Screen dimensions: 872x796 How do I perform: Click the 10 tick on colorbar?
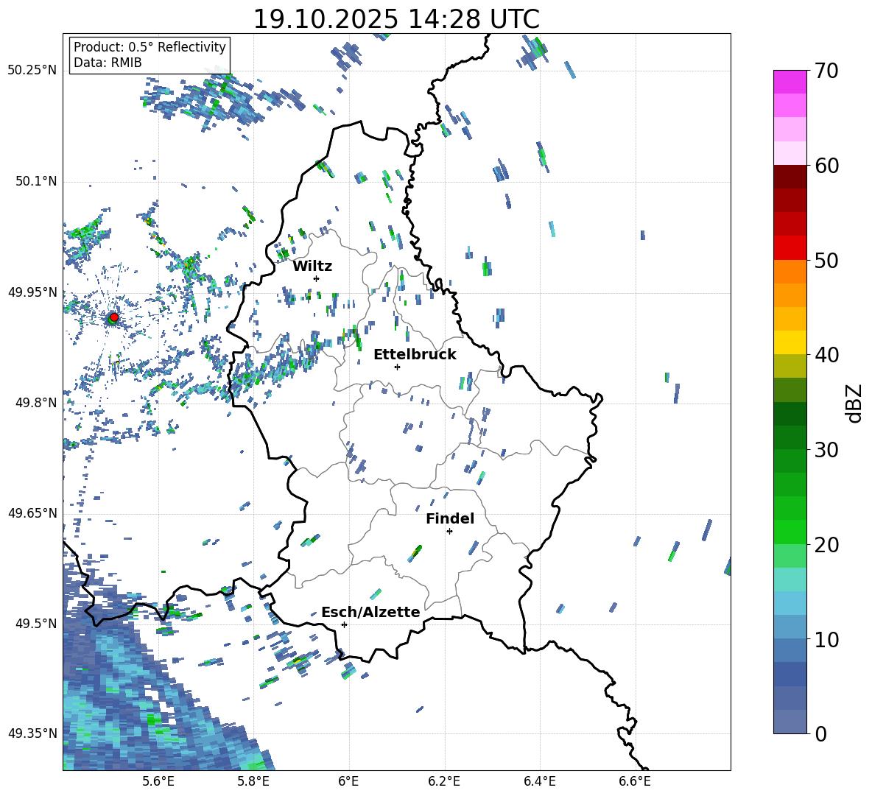(x=826, y=639)
